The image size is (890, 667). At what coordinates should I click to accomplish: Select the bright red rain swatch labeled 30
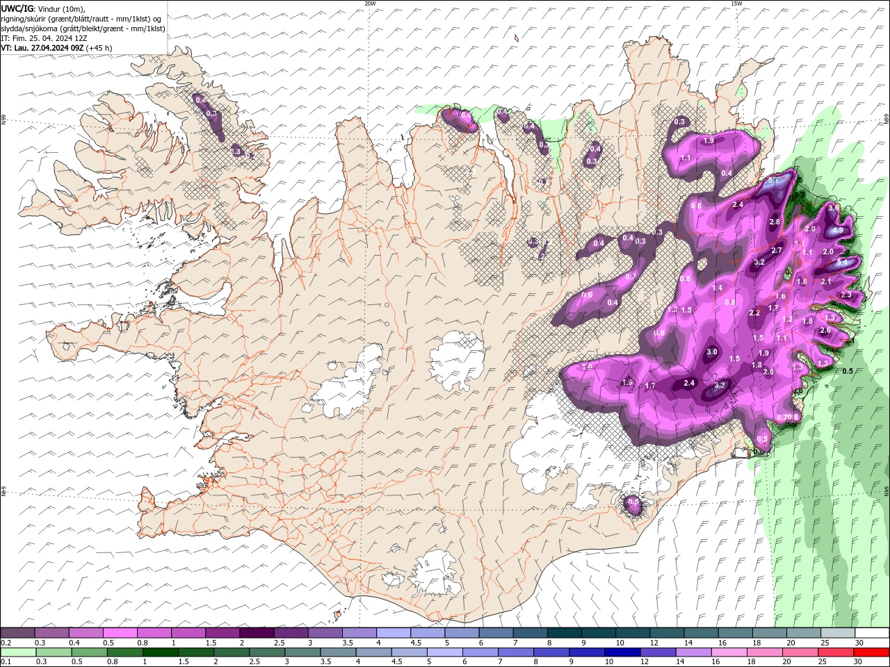pos(871,652)
